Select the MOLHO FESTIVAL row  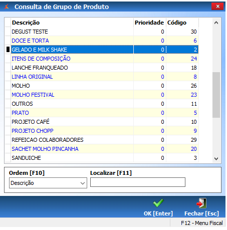tap(105, 95)
